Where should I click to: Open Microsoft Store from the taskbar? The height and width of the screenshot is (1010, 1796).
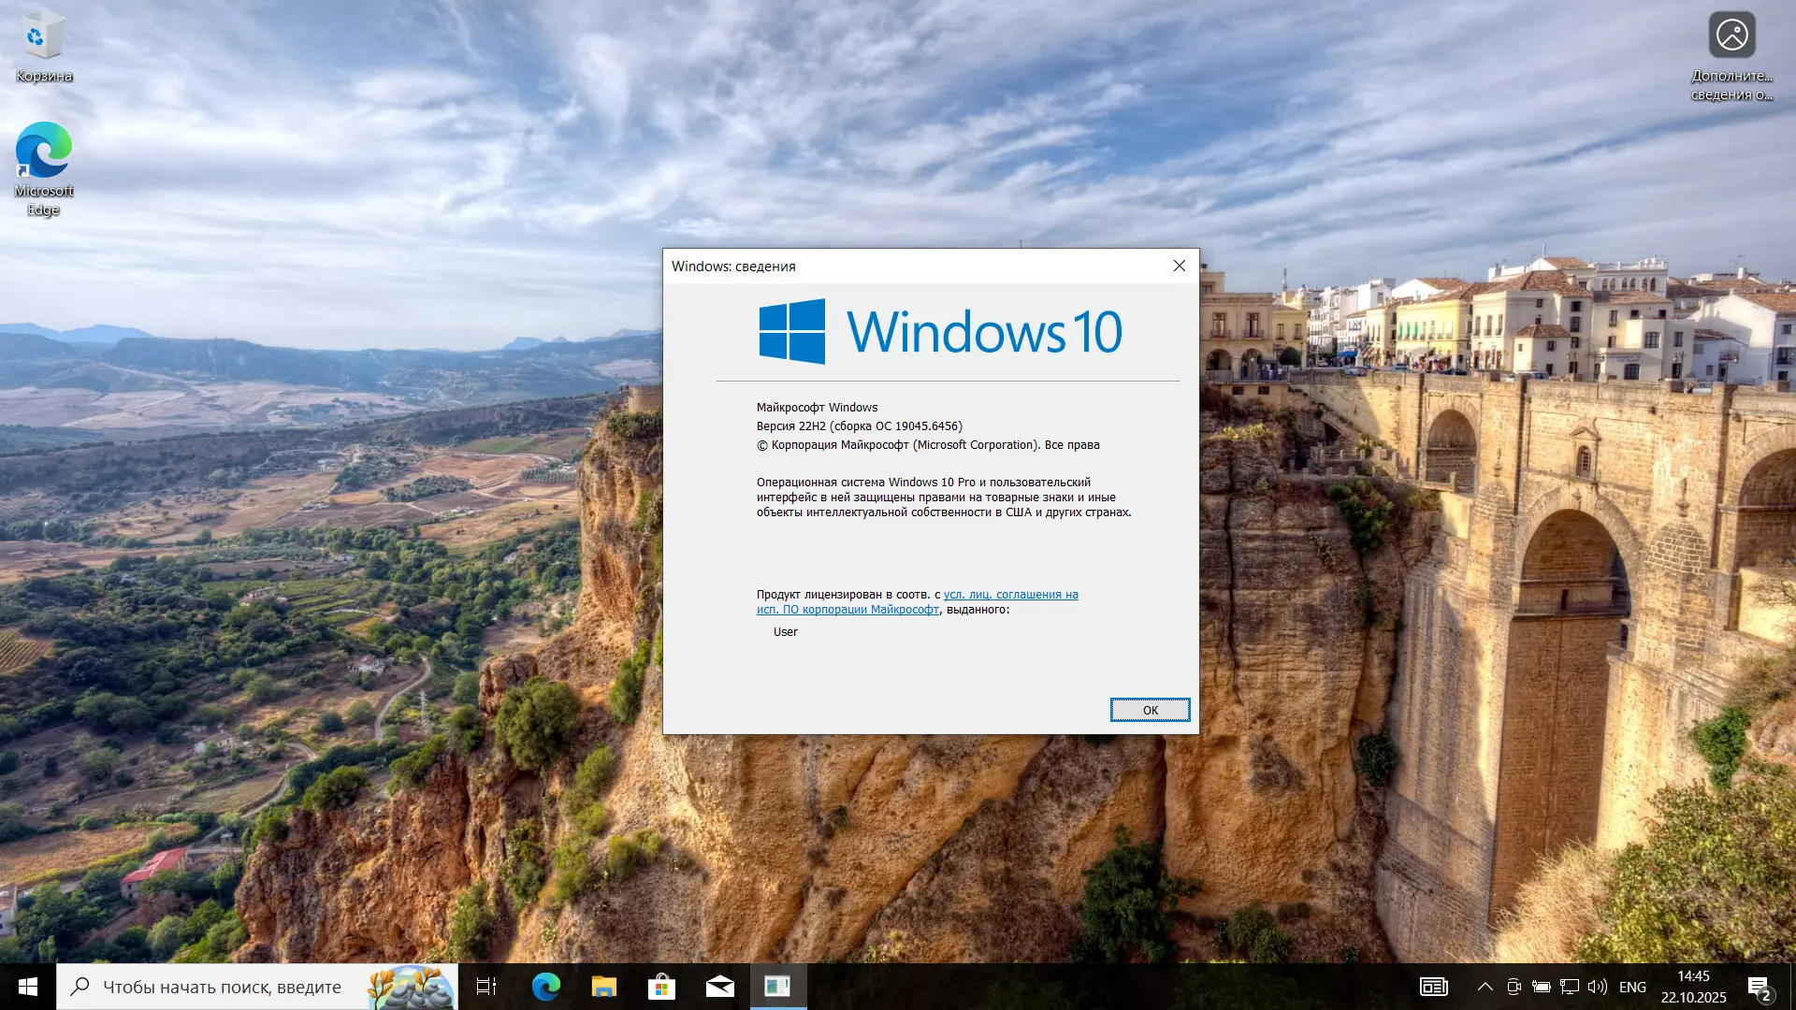click(661, 987)
